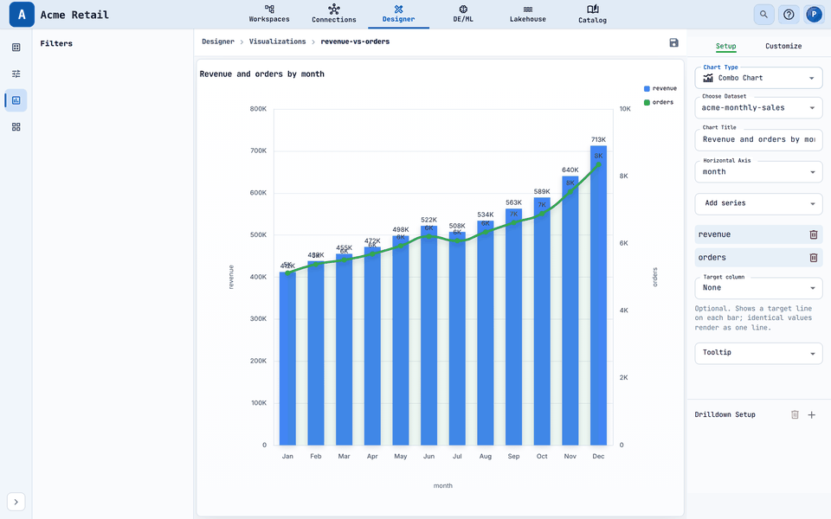
Task: Click the Designer breadcrumb link
Action: [x=218, y=42]
